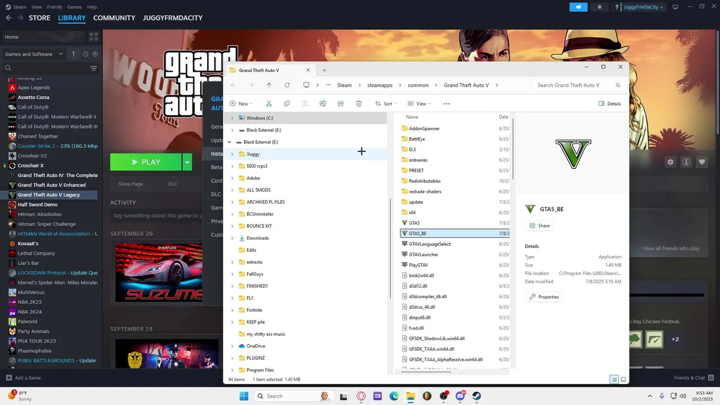
Task: Click the ready-to-play icon in Steam sidebar
Action: pyautogui.click(x=95, y=54)
